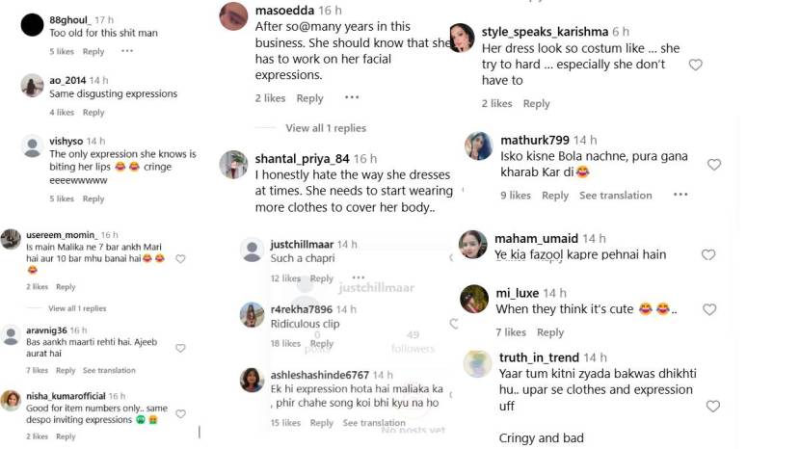
Task: Open more options on masoedda's comment
Action: pyautogui.click(x=352, y=97)
